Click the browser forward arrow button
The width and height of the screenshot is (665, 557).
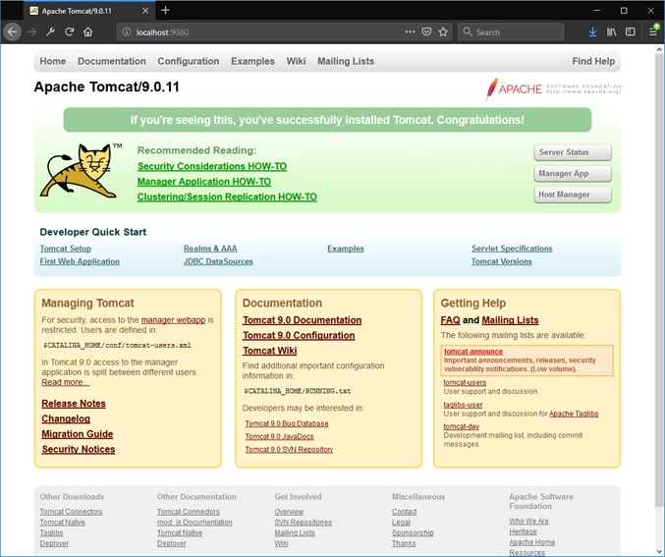coord(31,31)
